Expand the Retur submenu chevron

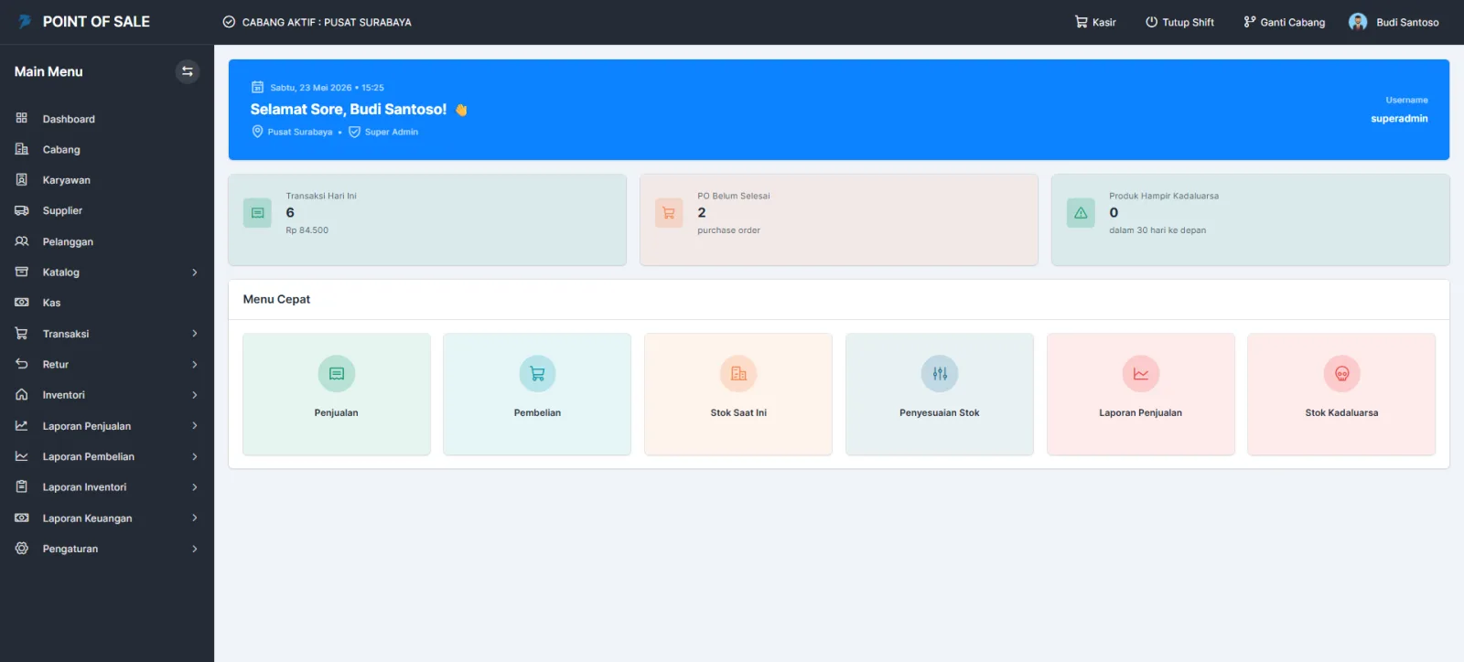coord(195,364)
